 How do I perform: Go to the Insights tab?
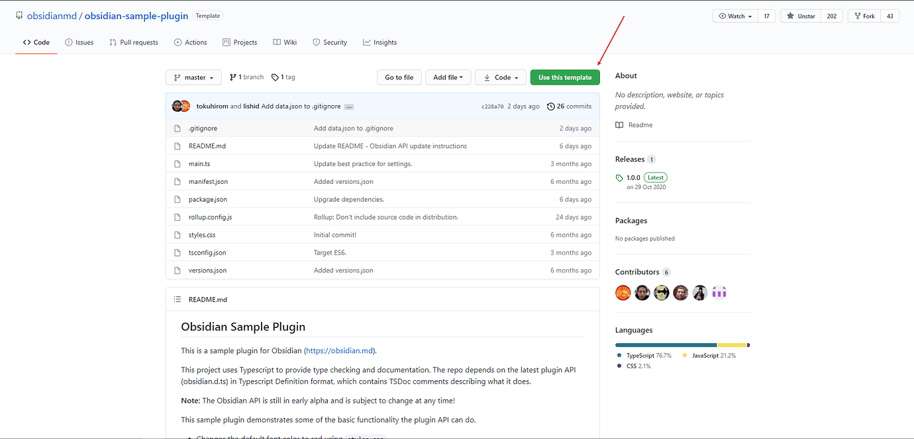point(380,42)
